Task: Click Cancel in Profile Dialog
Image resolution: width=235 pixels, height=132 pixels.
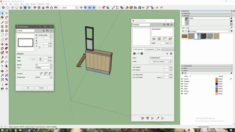Action: click(x=41, y=88)
